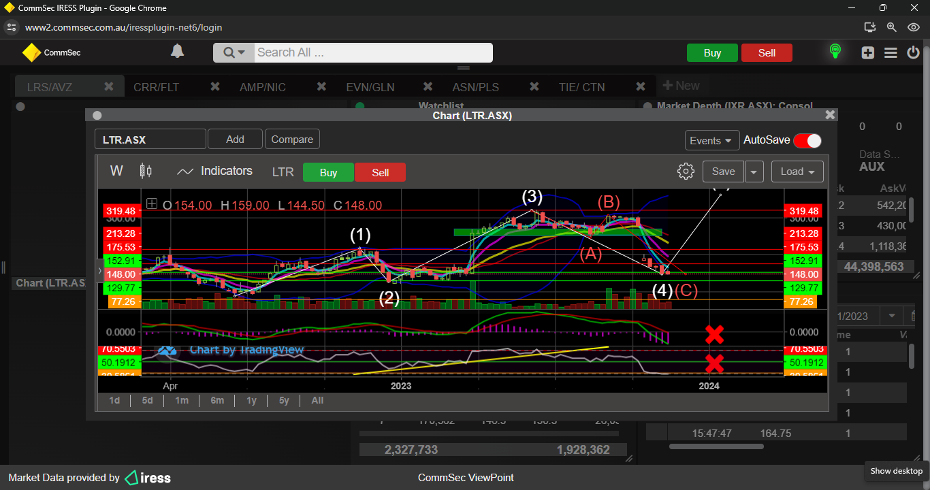Select All time range
Viewport: 930px width, 490px height.
317,400
